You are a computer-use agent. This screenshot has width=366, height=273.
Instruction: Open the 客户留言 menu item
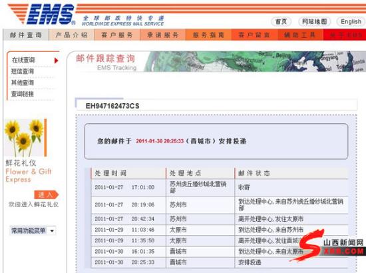[254, 35]
